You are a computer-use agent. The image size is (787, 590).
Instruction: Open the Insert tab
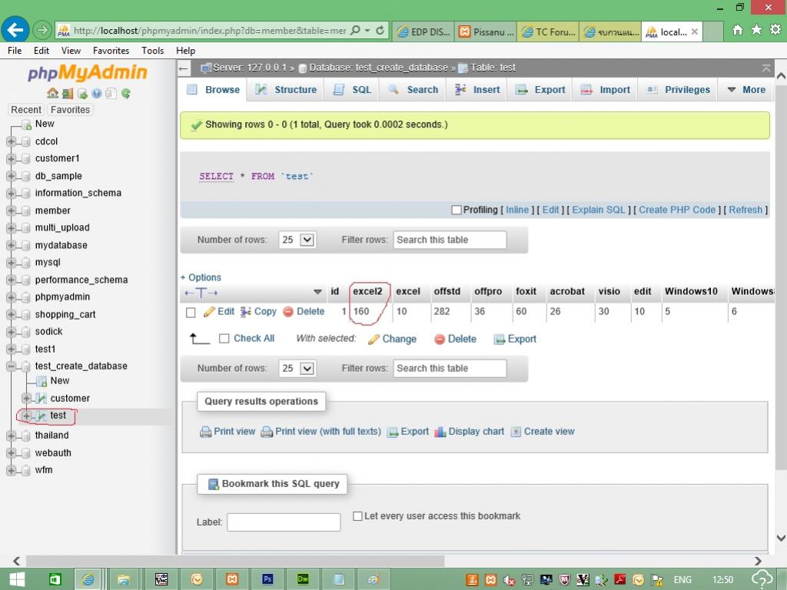coord(477,90)
